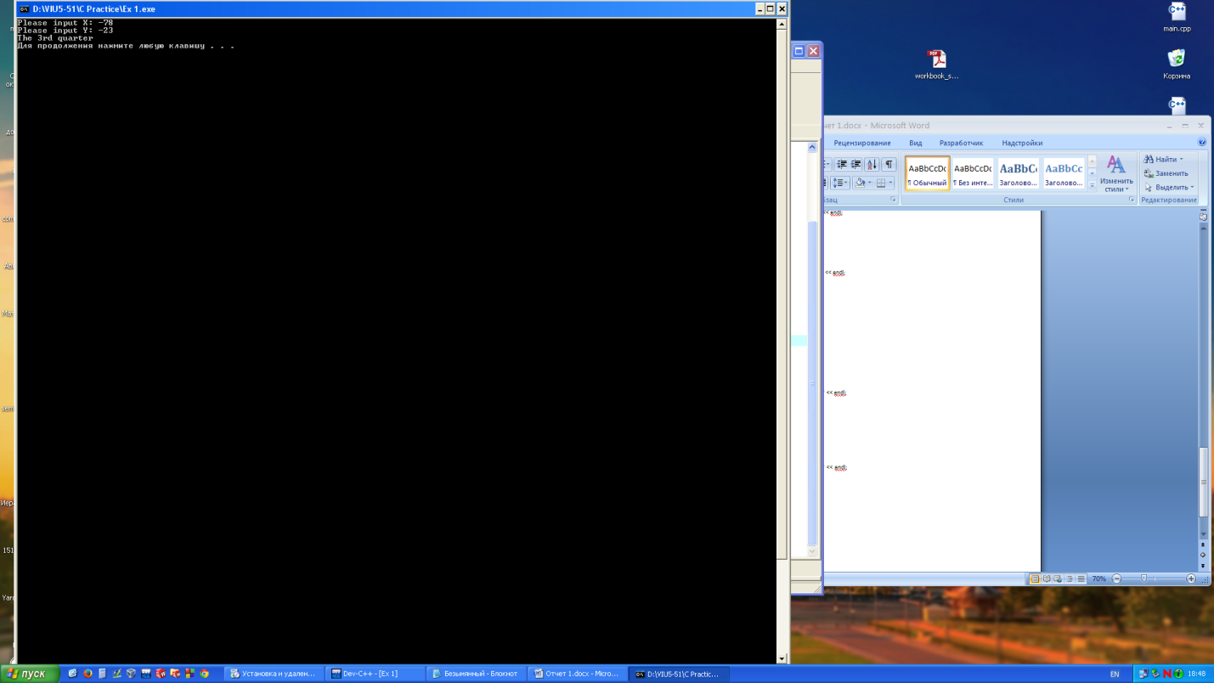Viewport: 1214px width, 683px height.
Task: Open the Изменить стили dropdown
Action: [1116, 173]
